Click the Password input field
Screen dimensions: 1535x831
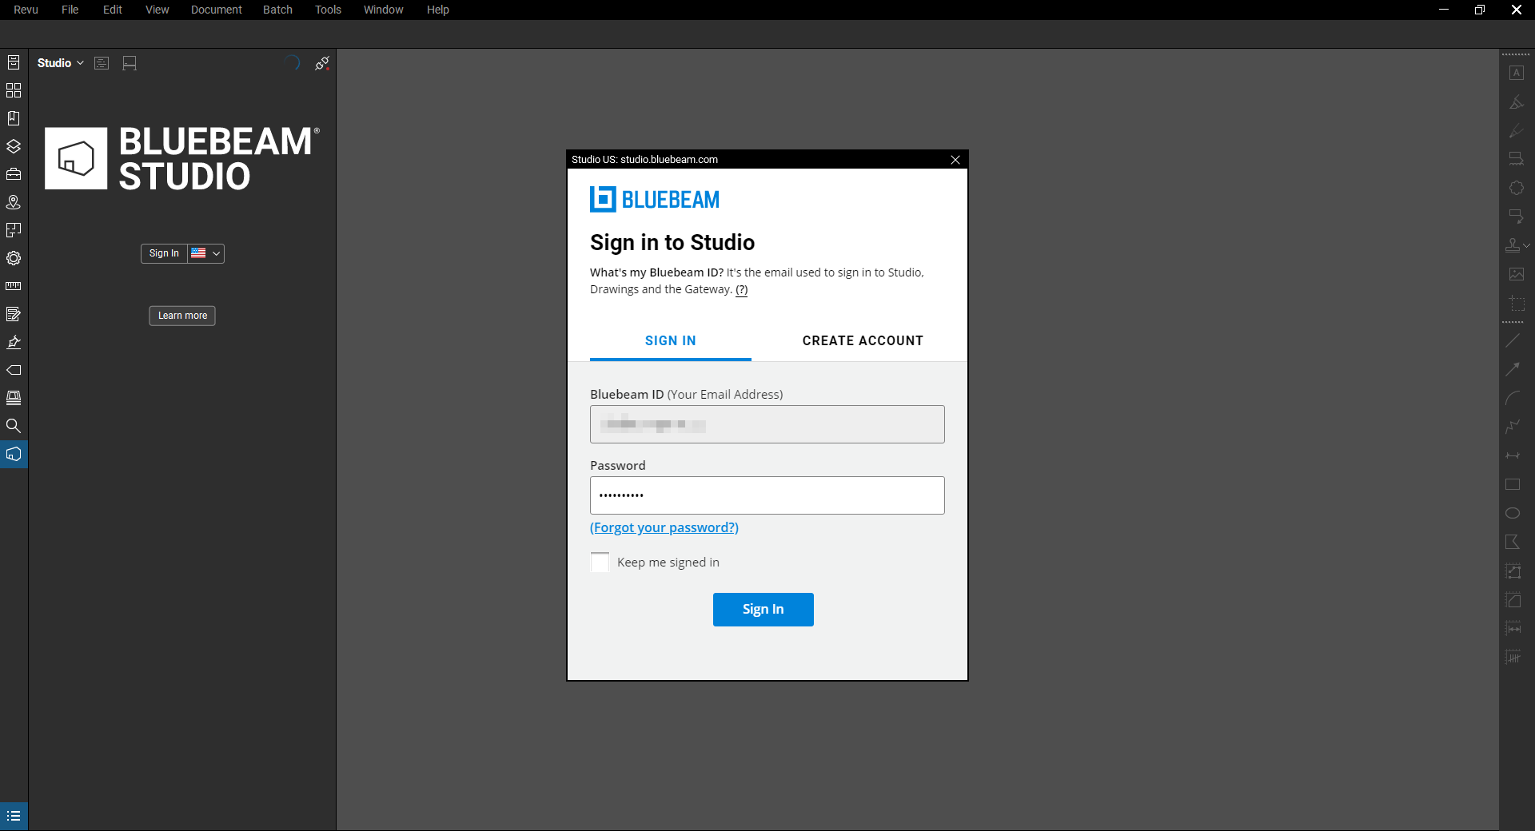pyautogui.click(x=767, y=495)
